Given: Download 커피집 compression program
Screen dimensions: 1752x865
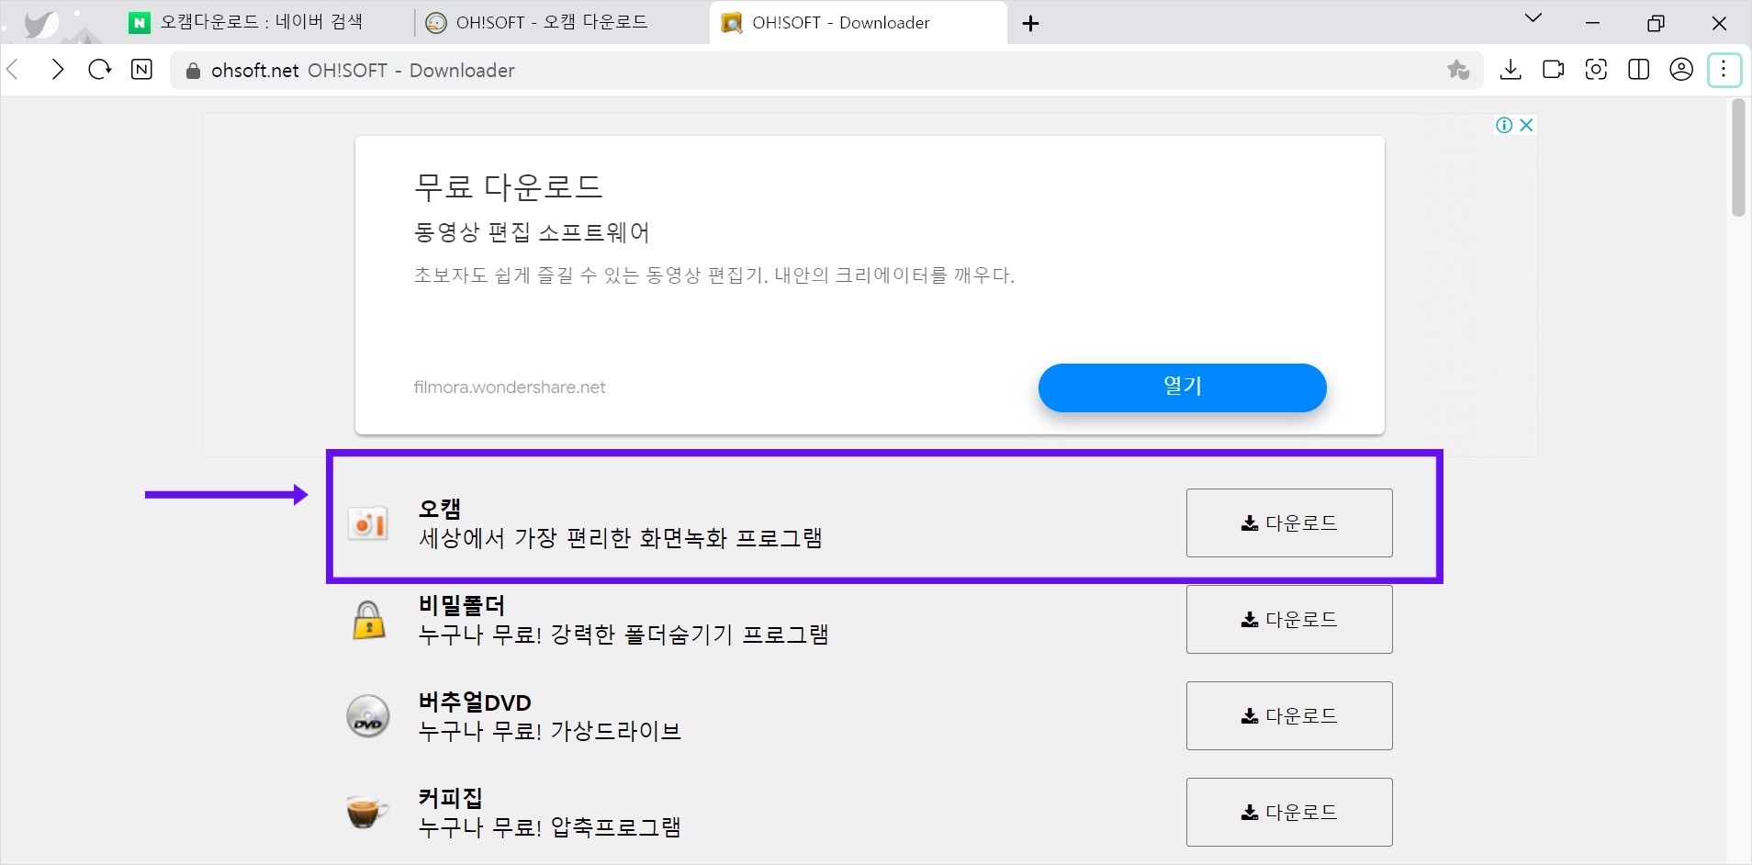Looking at the screenshot, I should tap(1289, 812).
